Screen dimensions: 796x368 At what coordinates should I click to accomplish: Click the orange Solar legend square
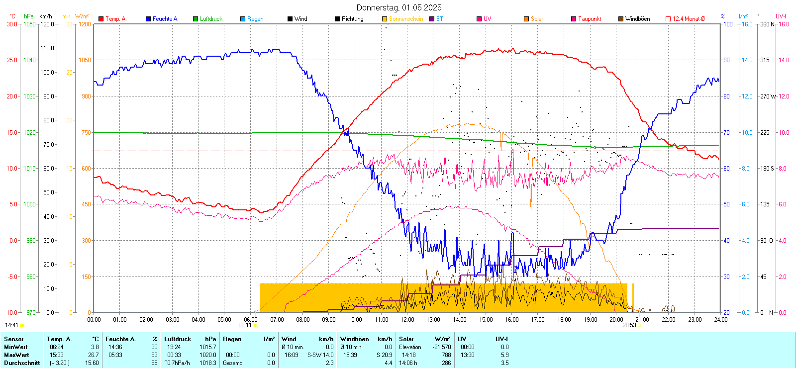tap(526, 19)
